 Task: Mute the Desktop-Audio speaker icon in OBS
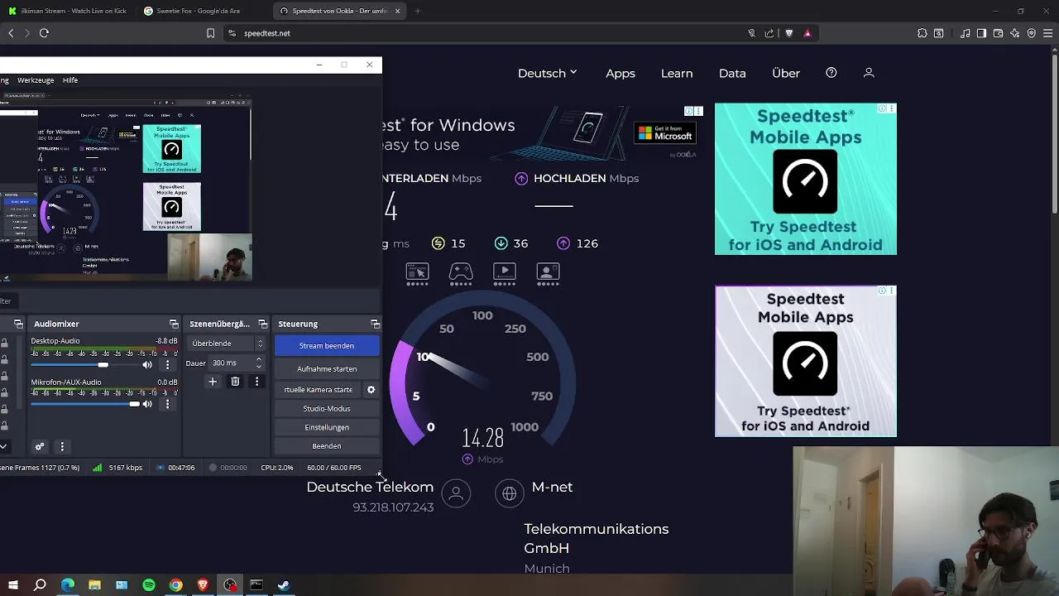tap(147, 364)
